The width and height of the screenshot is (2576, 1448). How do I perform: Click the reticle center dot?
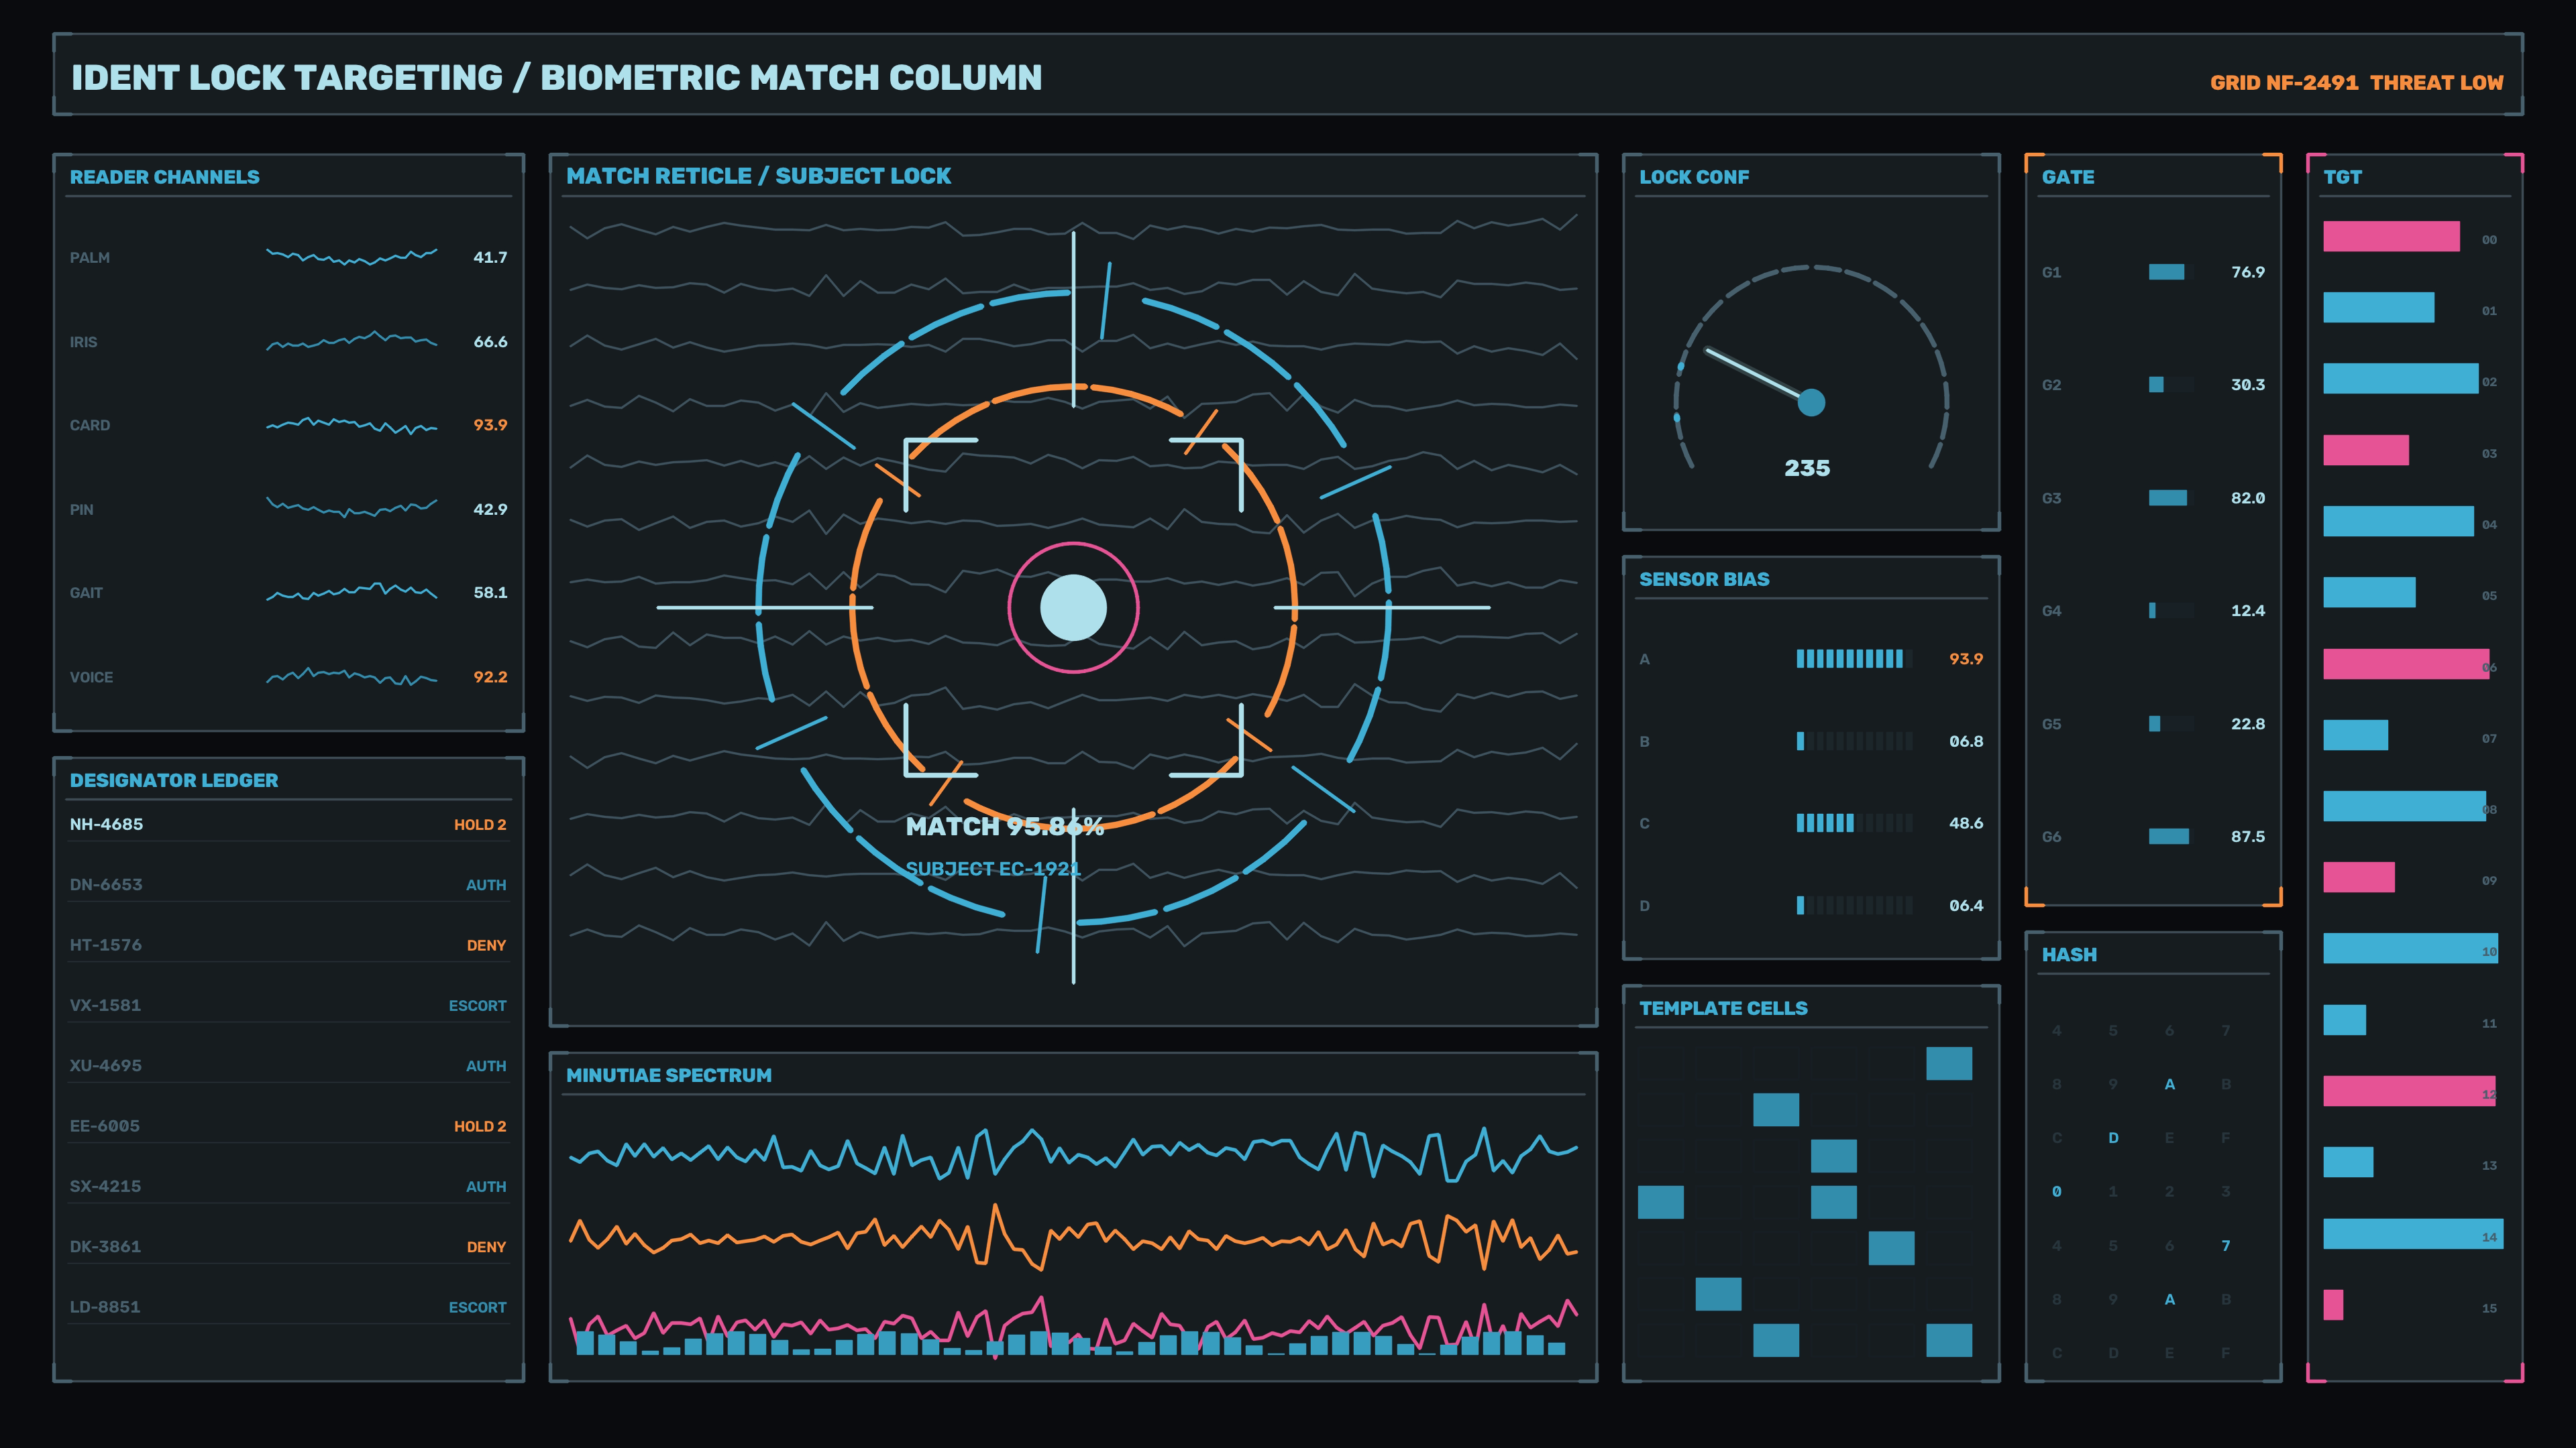[x=1073, y=607]
